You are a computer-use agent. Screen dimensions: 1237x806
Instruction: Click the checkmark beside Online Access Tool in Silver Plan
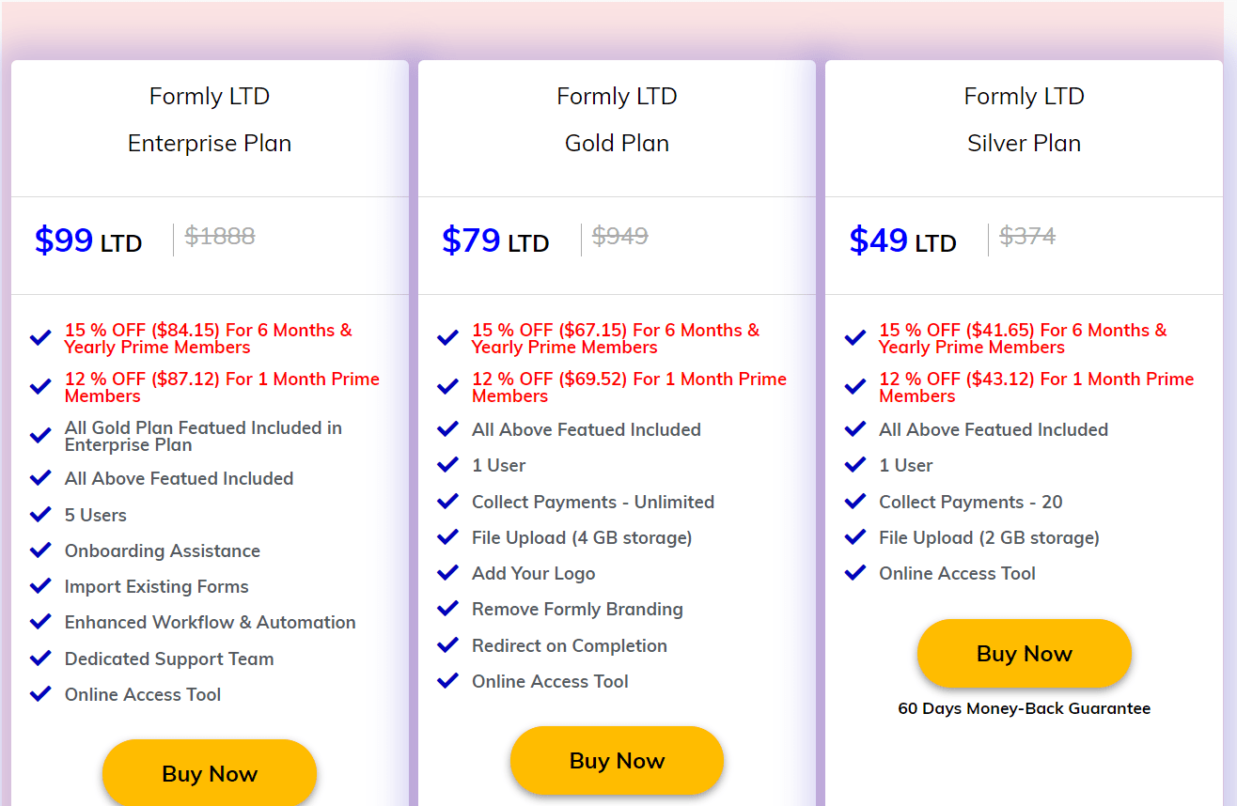pyautogui.click(x=854, y=572)
